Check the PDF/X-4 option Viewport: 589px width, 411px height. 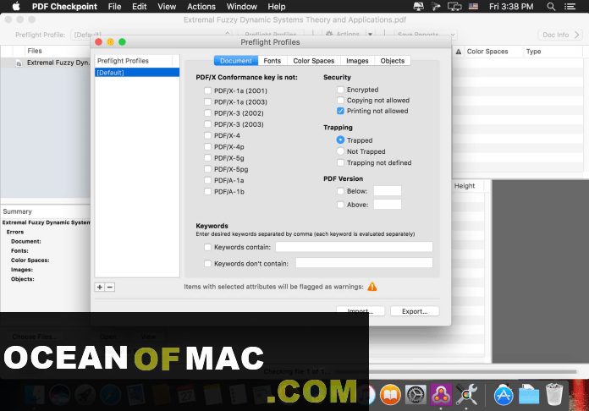pyautogui.click(x=207, y=135)
